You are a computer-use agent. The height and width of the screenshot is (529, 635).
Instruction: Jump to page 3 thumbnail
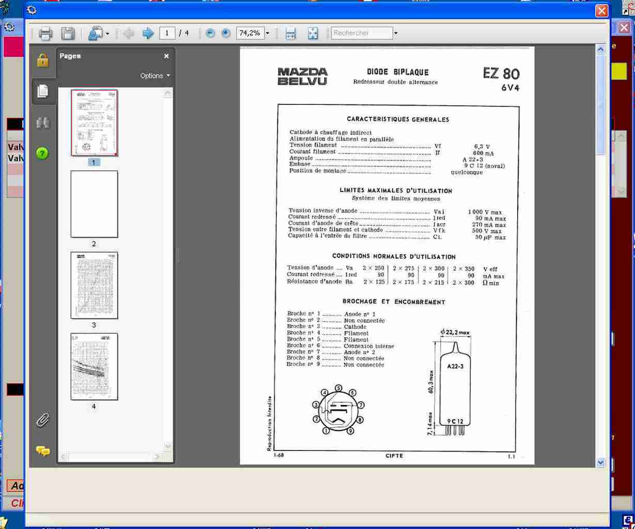[x=94, y=285]
